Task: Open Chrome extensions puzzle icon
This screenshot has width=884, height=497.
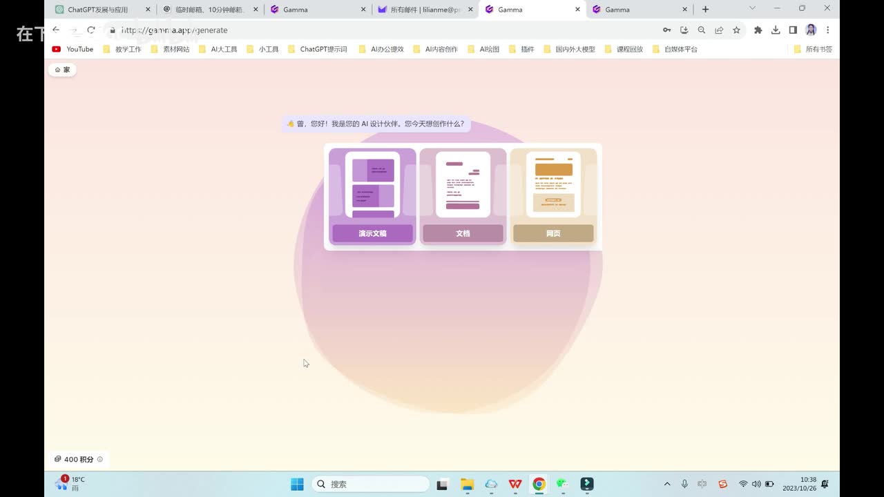Action: pos(758,30)
